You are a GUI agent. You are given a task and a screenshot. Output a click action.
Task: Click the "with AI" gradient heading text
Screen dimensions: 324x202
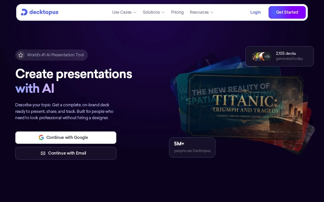pyautogui.click(x=35, y=88)
